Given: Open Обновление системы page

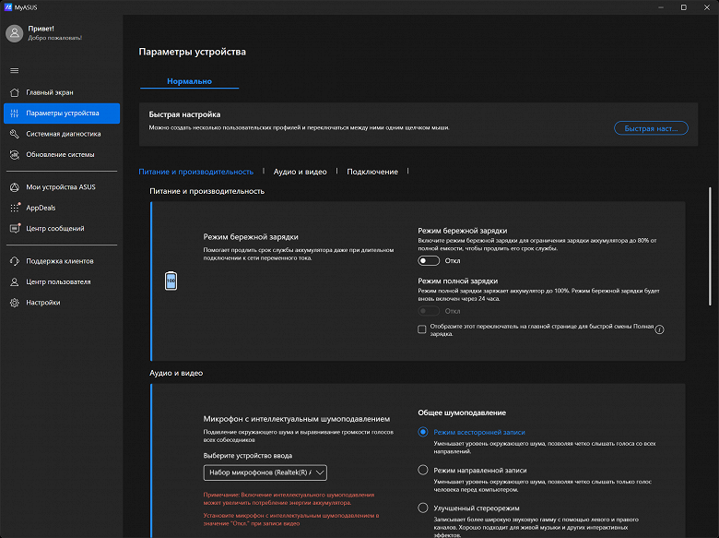Looking at the screenshot, I should pos(62,155).
